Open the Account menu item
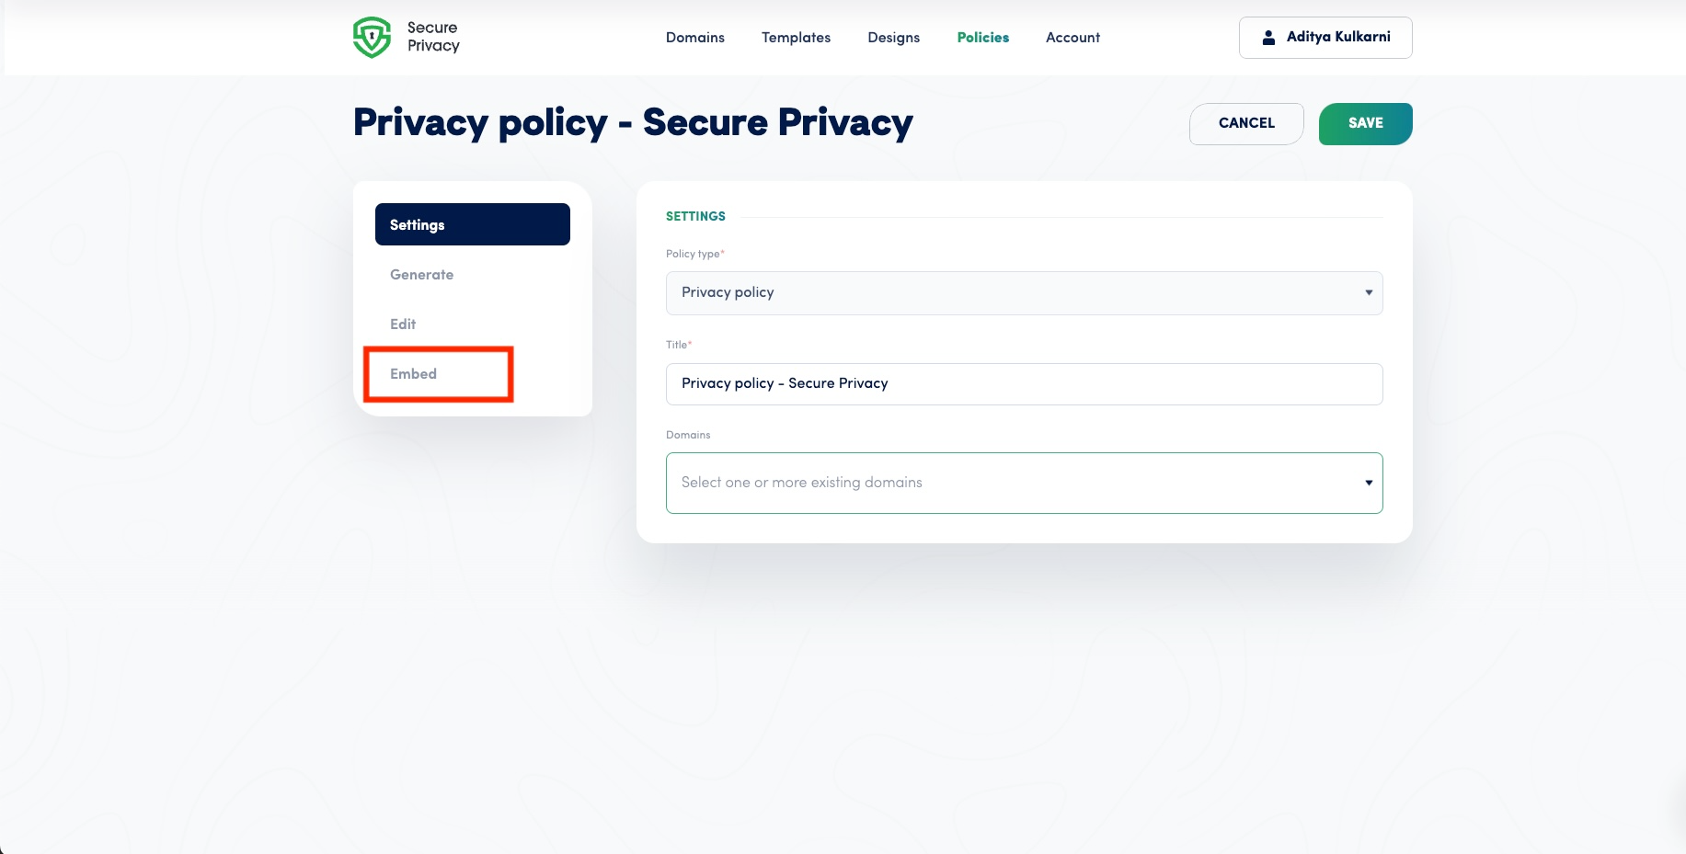Screen dimensions: 1686x854 1072,38
